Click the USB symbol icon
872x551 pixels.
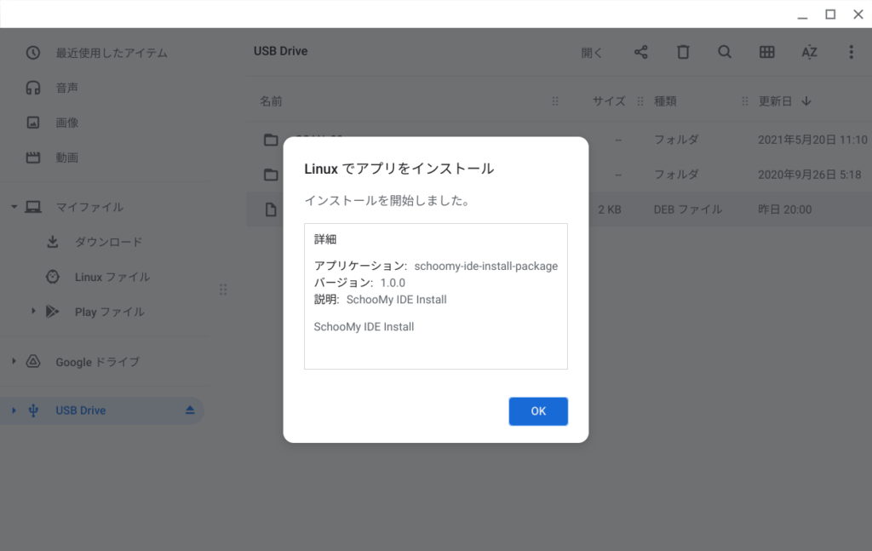(33, 410)
